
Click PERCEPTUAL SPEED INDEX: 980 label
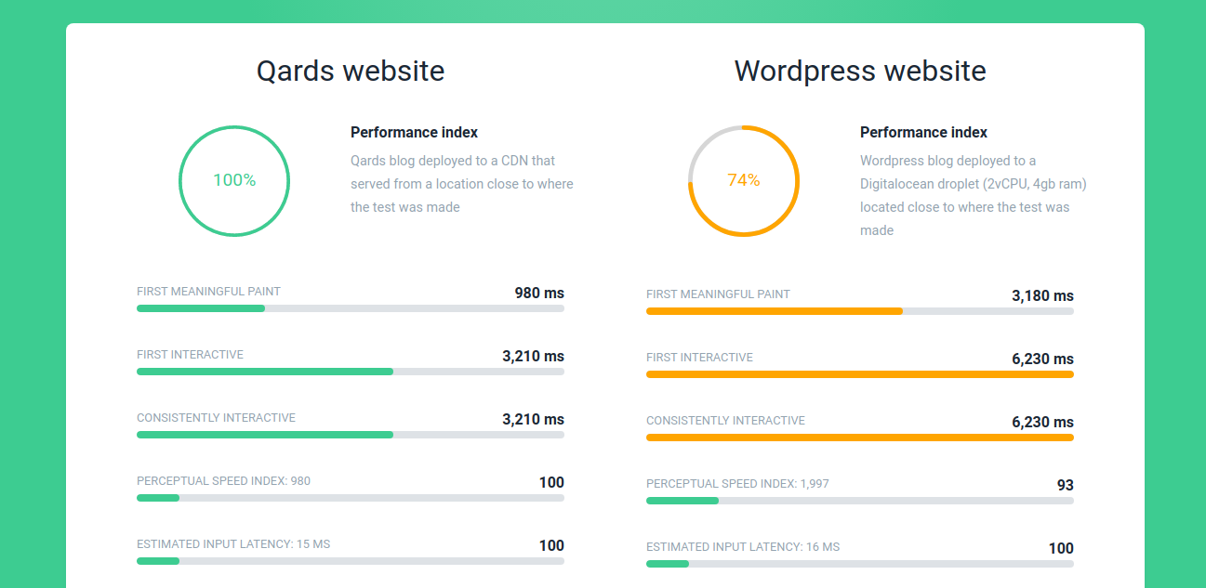[223, 481]
